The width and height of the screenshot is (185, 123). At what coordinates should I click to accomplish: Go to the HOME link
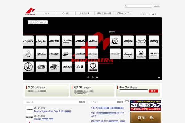pyautogui.click(x=144, y=14)
